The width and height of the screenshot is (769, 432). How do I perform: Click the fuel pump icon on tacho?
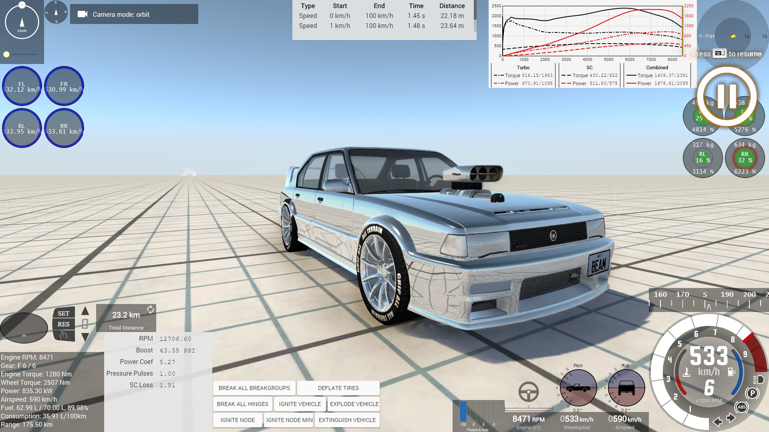[731, 372]
